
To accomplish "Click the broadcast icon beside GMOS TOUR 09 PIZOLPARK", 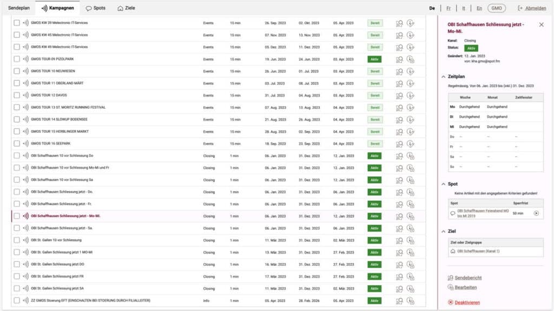I will (x=25, y=59).
